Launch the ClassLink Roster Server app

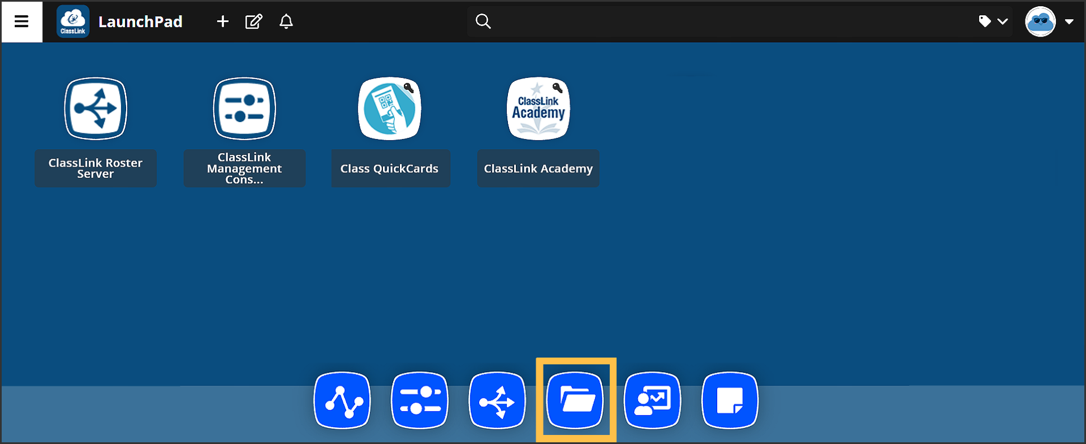96,108
